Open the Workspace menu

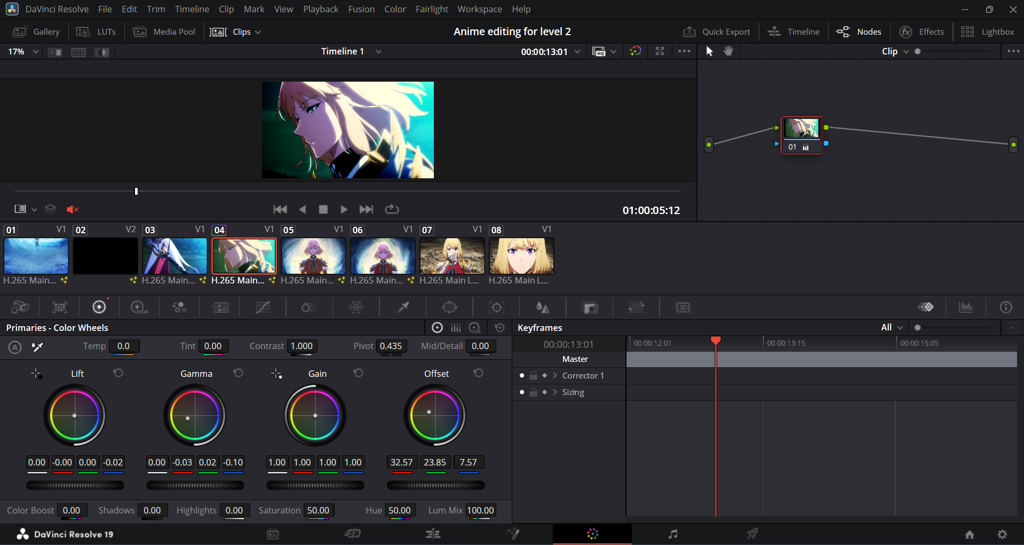click(x=479, y=9)
